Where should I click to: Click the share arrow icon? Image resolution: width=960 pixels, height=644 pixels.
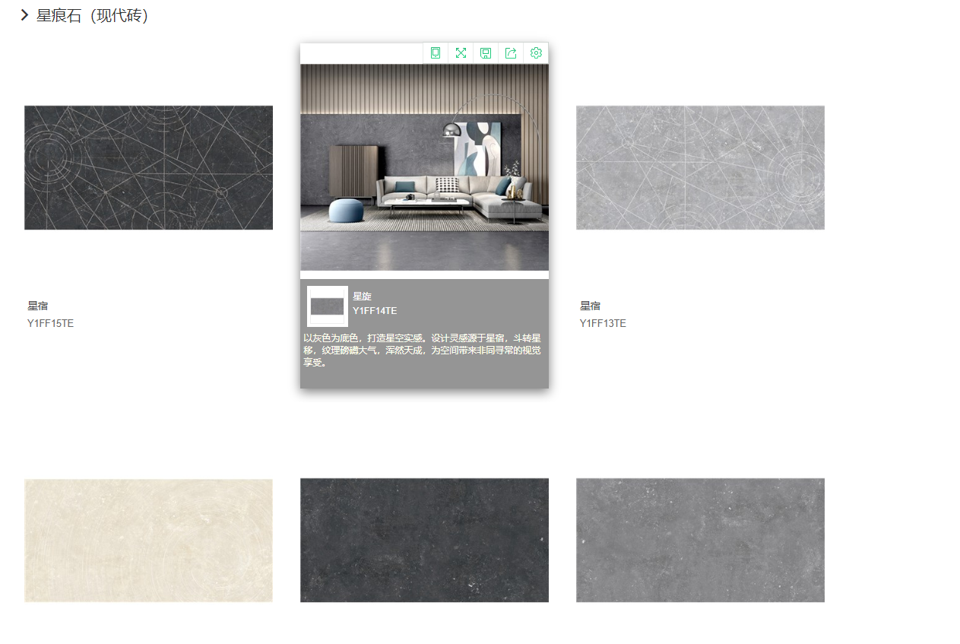click(x=511, y=53)
